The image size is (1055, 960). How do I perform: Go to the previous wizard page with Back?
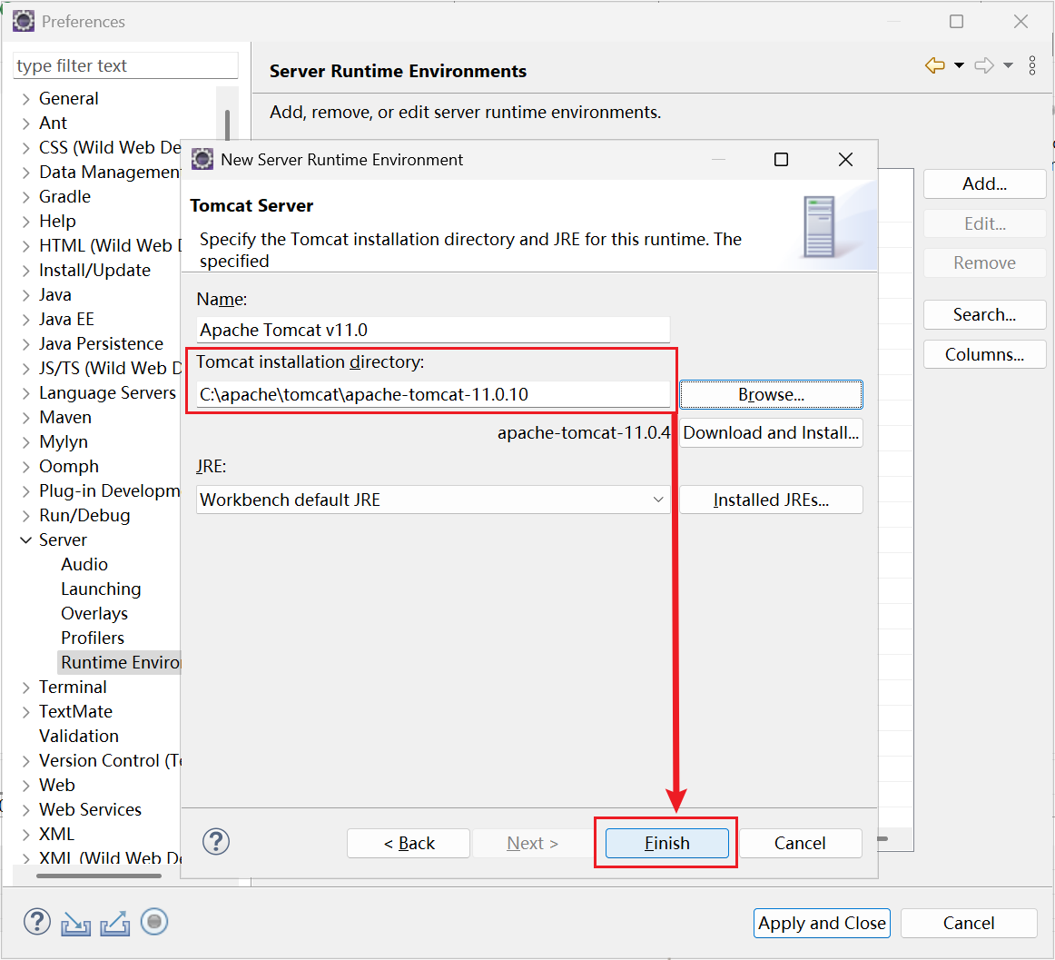tap(409, 843)
